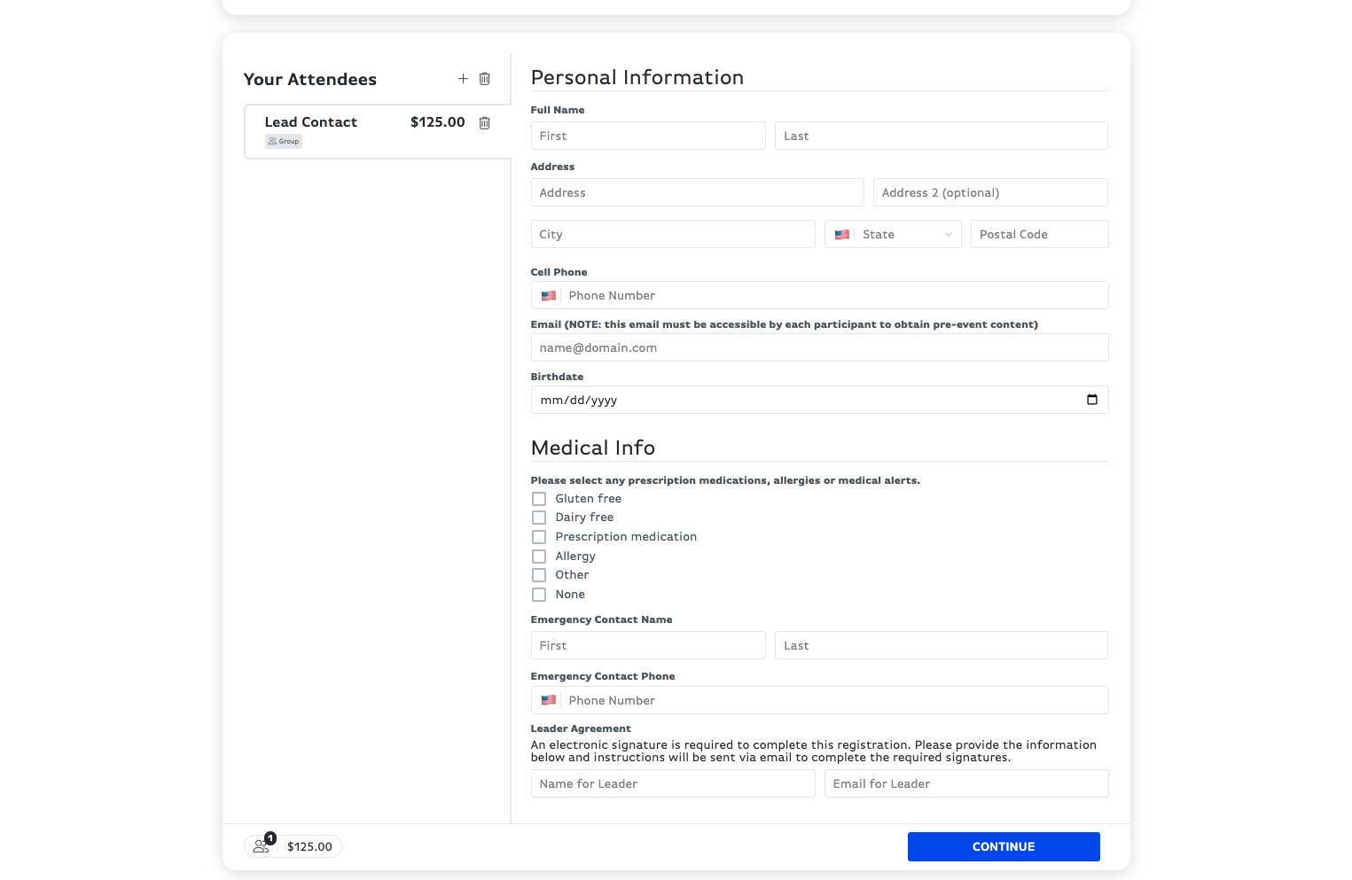The image size is (1352, 880).
Task: Click the attendees count icon in footer
Action: click(x=262, y=845)
